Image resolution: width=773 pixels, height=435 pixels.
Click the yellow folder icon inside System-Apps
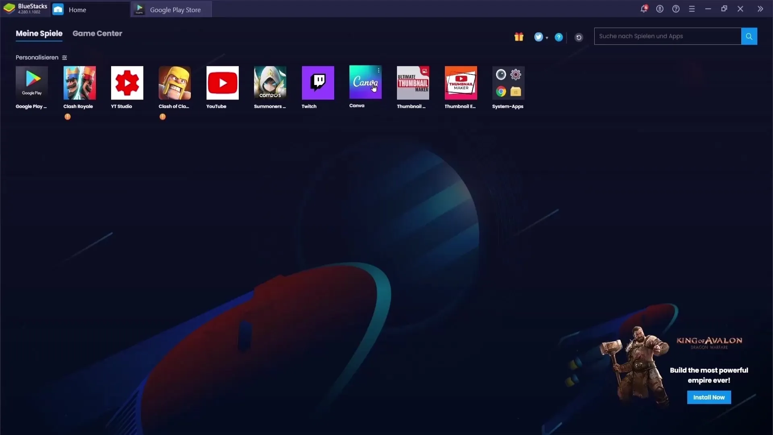point(516,91)
